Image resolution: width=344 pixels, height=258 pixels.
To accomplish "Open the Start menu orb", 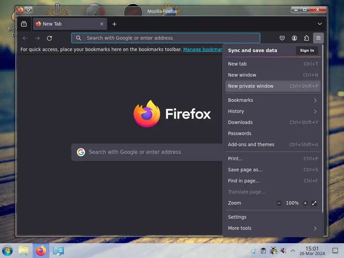I will pos(7,251).
